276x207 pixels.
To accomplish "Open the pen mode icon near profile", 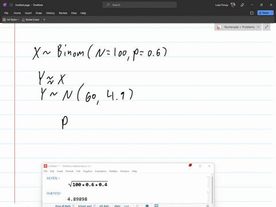I will tap(242, 5).
